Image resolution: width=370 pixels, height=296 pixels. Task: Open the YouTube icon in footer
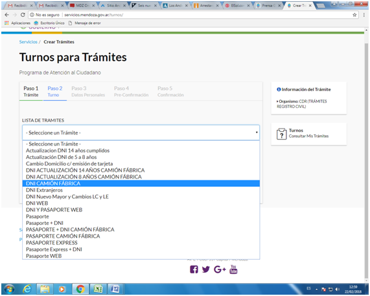pyautogui.click(x=233, y=269)
